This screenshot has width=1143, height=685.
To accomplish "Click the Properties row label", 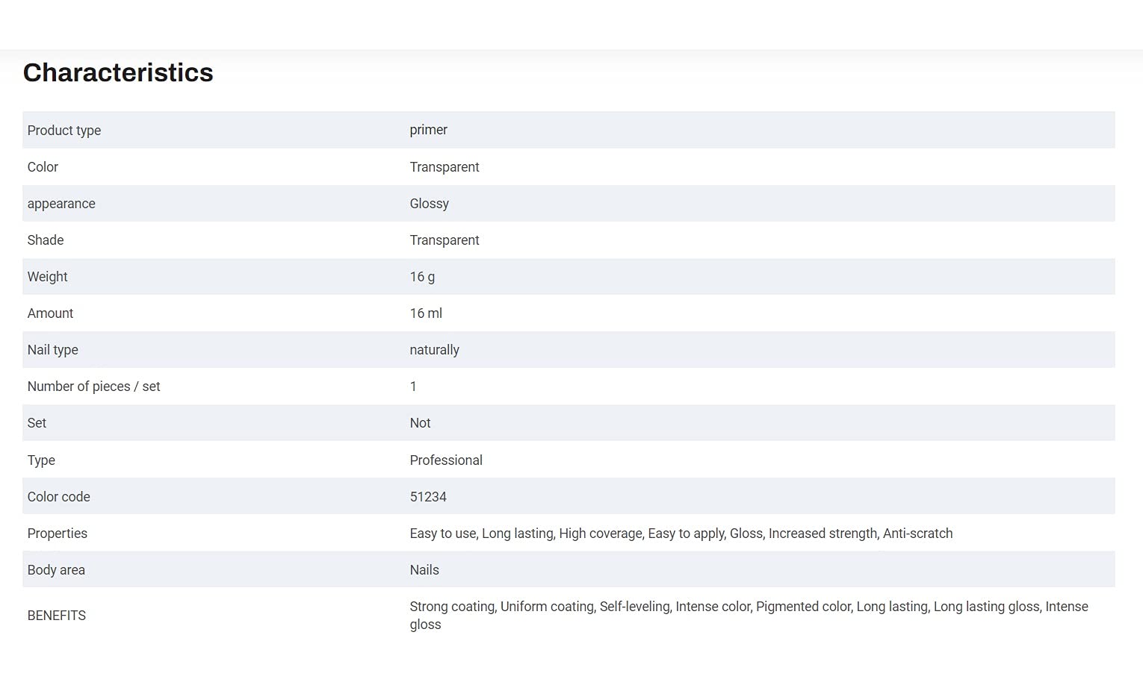I will (x=58, y=534).
